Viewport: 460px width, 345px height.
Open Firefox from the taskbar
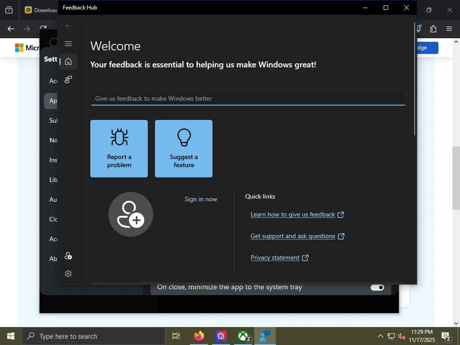199,336
